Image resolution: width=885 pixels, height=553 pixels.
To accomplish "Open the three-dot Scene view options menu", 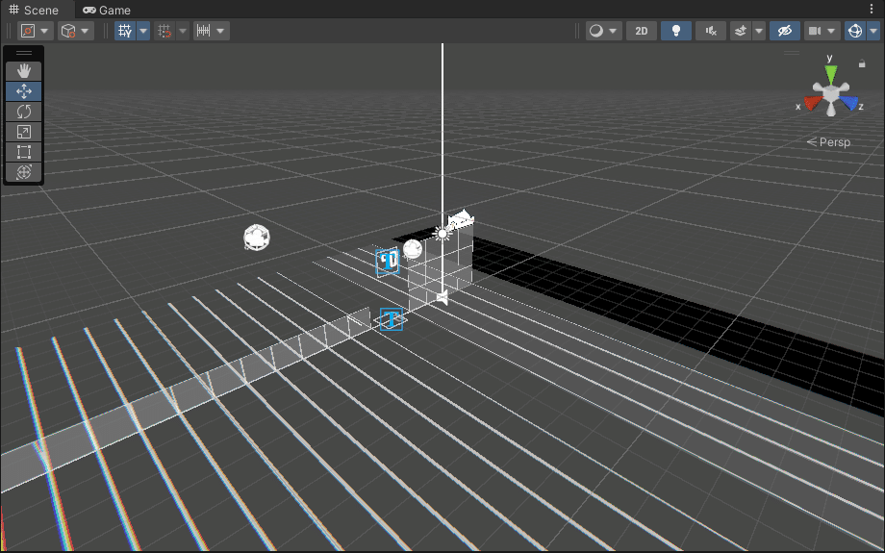I will click(872, 9).
